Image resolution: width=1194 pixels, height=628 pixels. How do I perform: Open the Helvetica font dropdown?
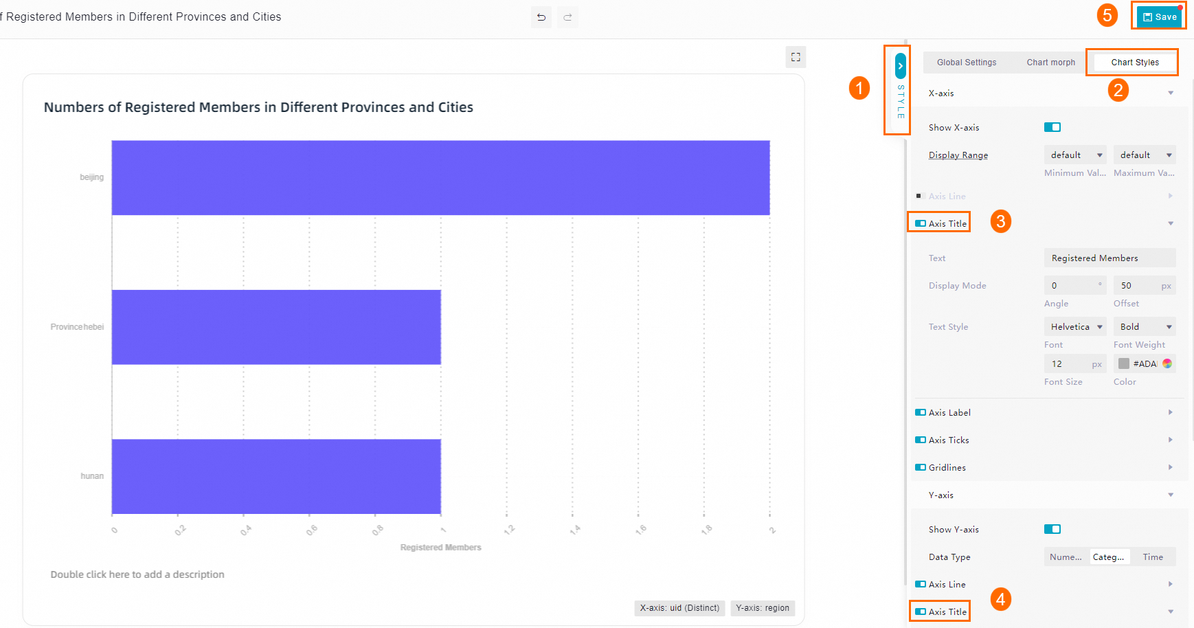coord(1075,327)
